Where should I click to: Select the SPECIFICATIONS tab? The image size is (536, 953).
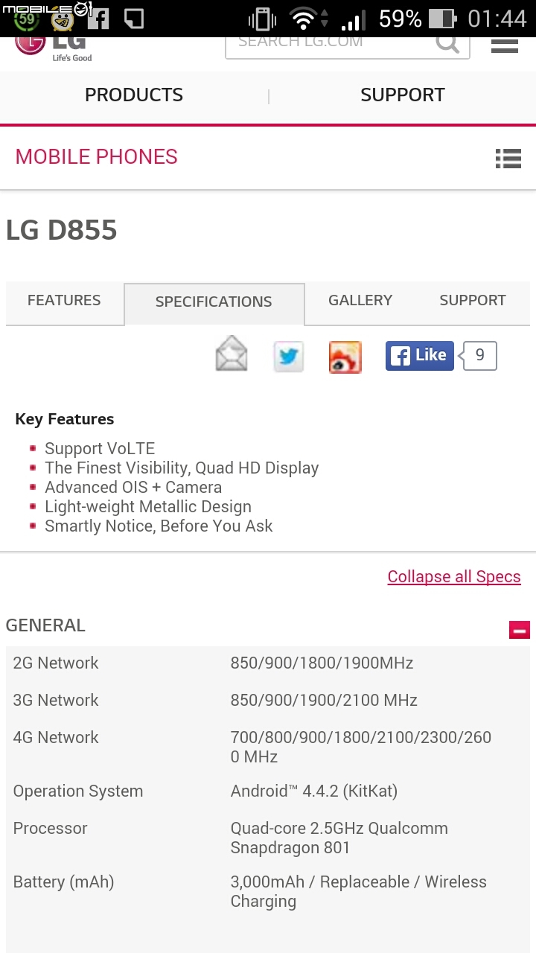[214, 302]
